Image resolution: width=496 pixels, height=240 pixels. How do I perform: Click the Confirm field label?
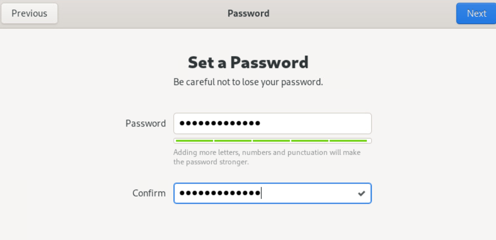(x=149, y=193)
